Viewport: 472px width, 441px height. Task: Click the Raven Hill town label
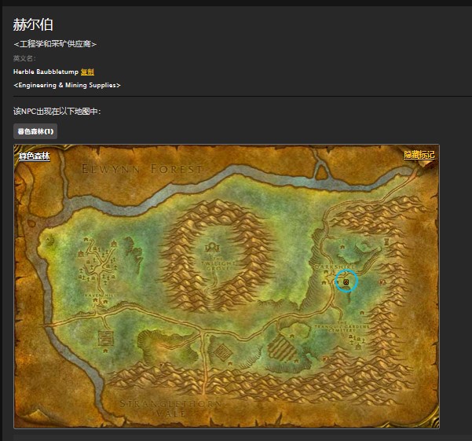pos(100,296)
